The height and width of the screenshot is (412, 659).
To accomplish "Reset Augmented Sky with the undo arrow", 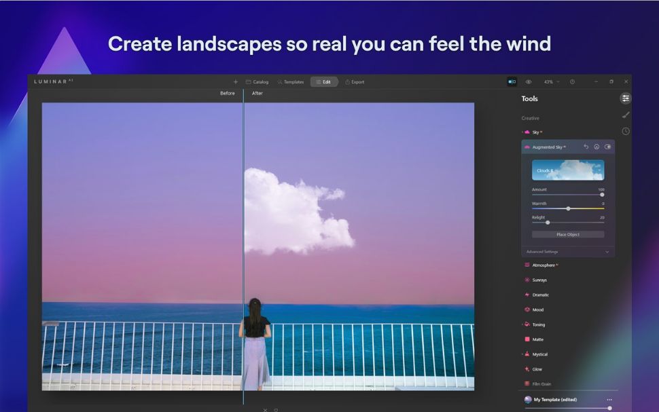I will (586, 147).
